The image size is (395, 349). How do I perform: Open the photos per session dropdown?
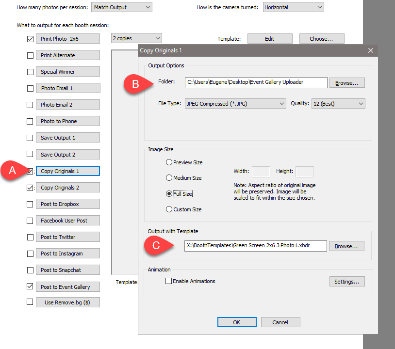(x=121, y=7)
